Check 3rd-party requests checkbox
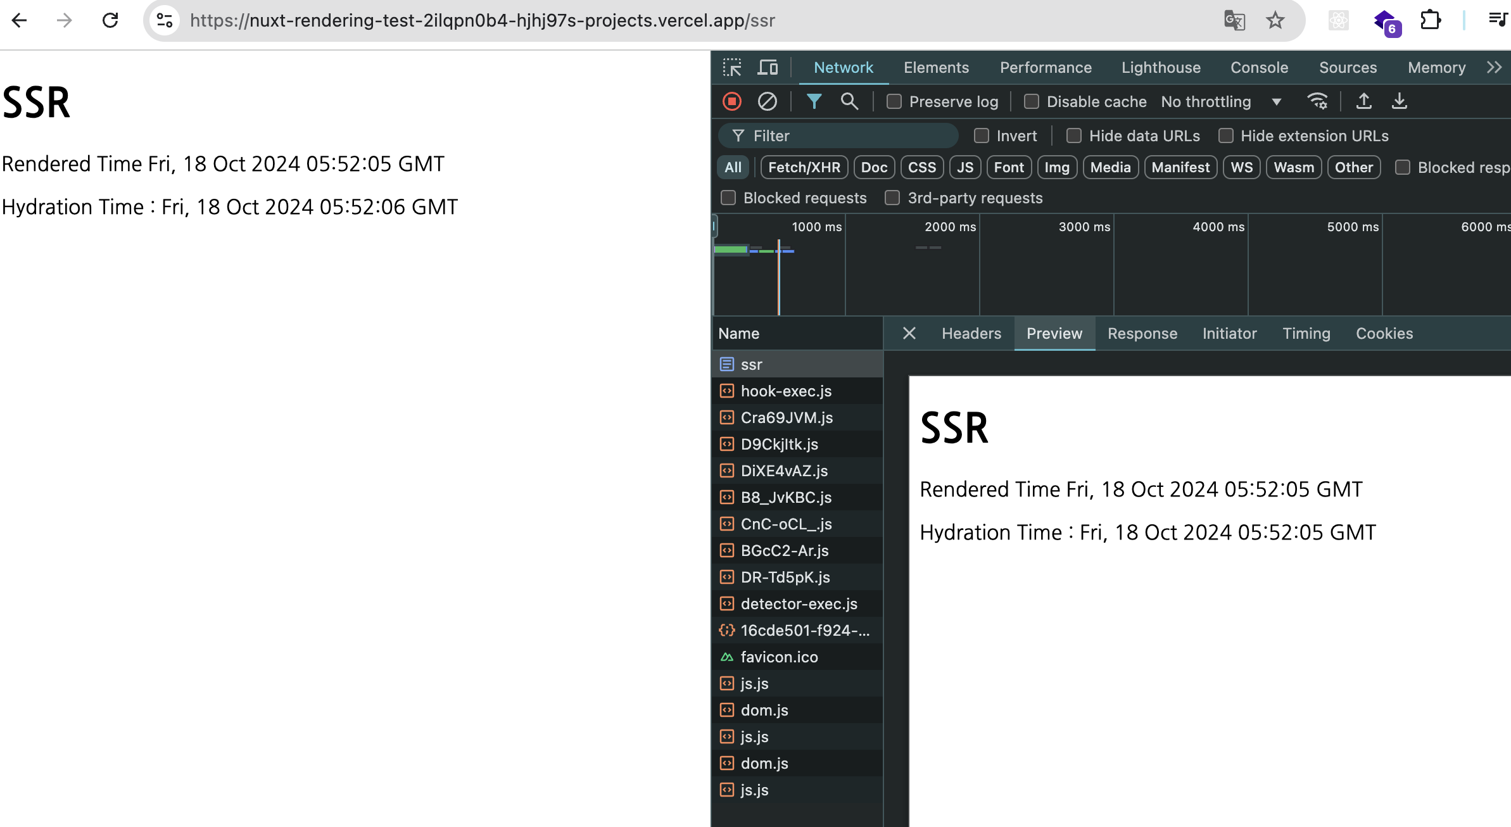1511x827 pixels. pos(892,198)
